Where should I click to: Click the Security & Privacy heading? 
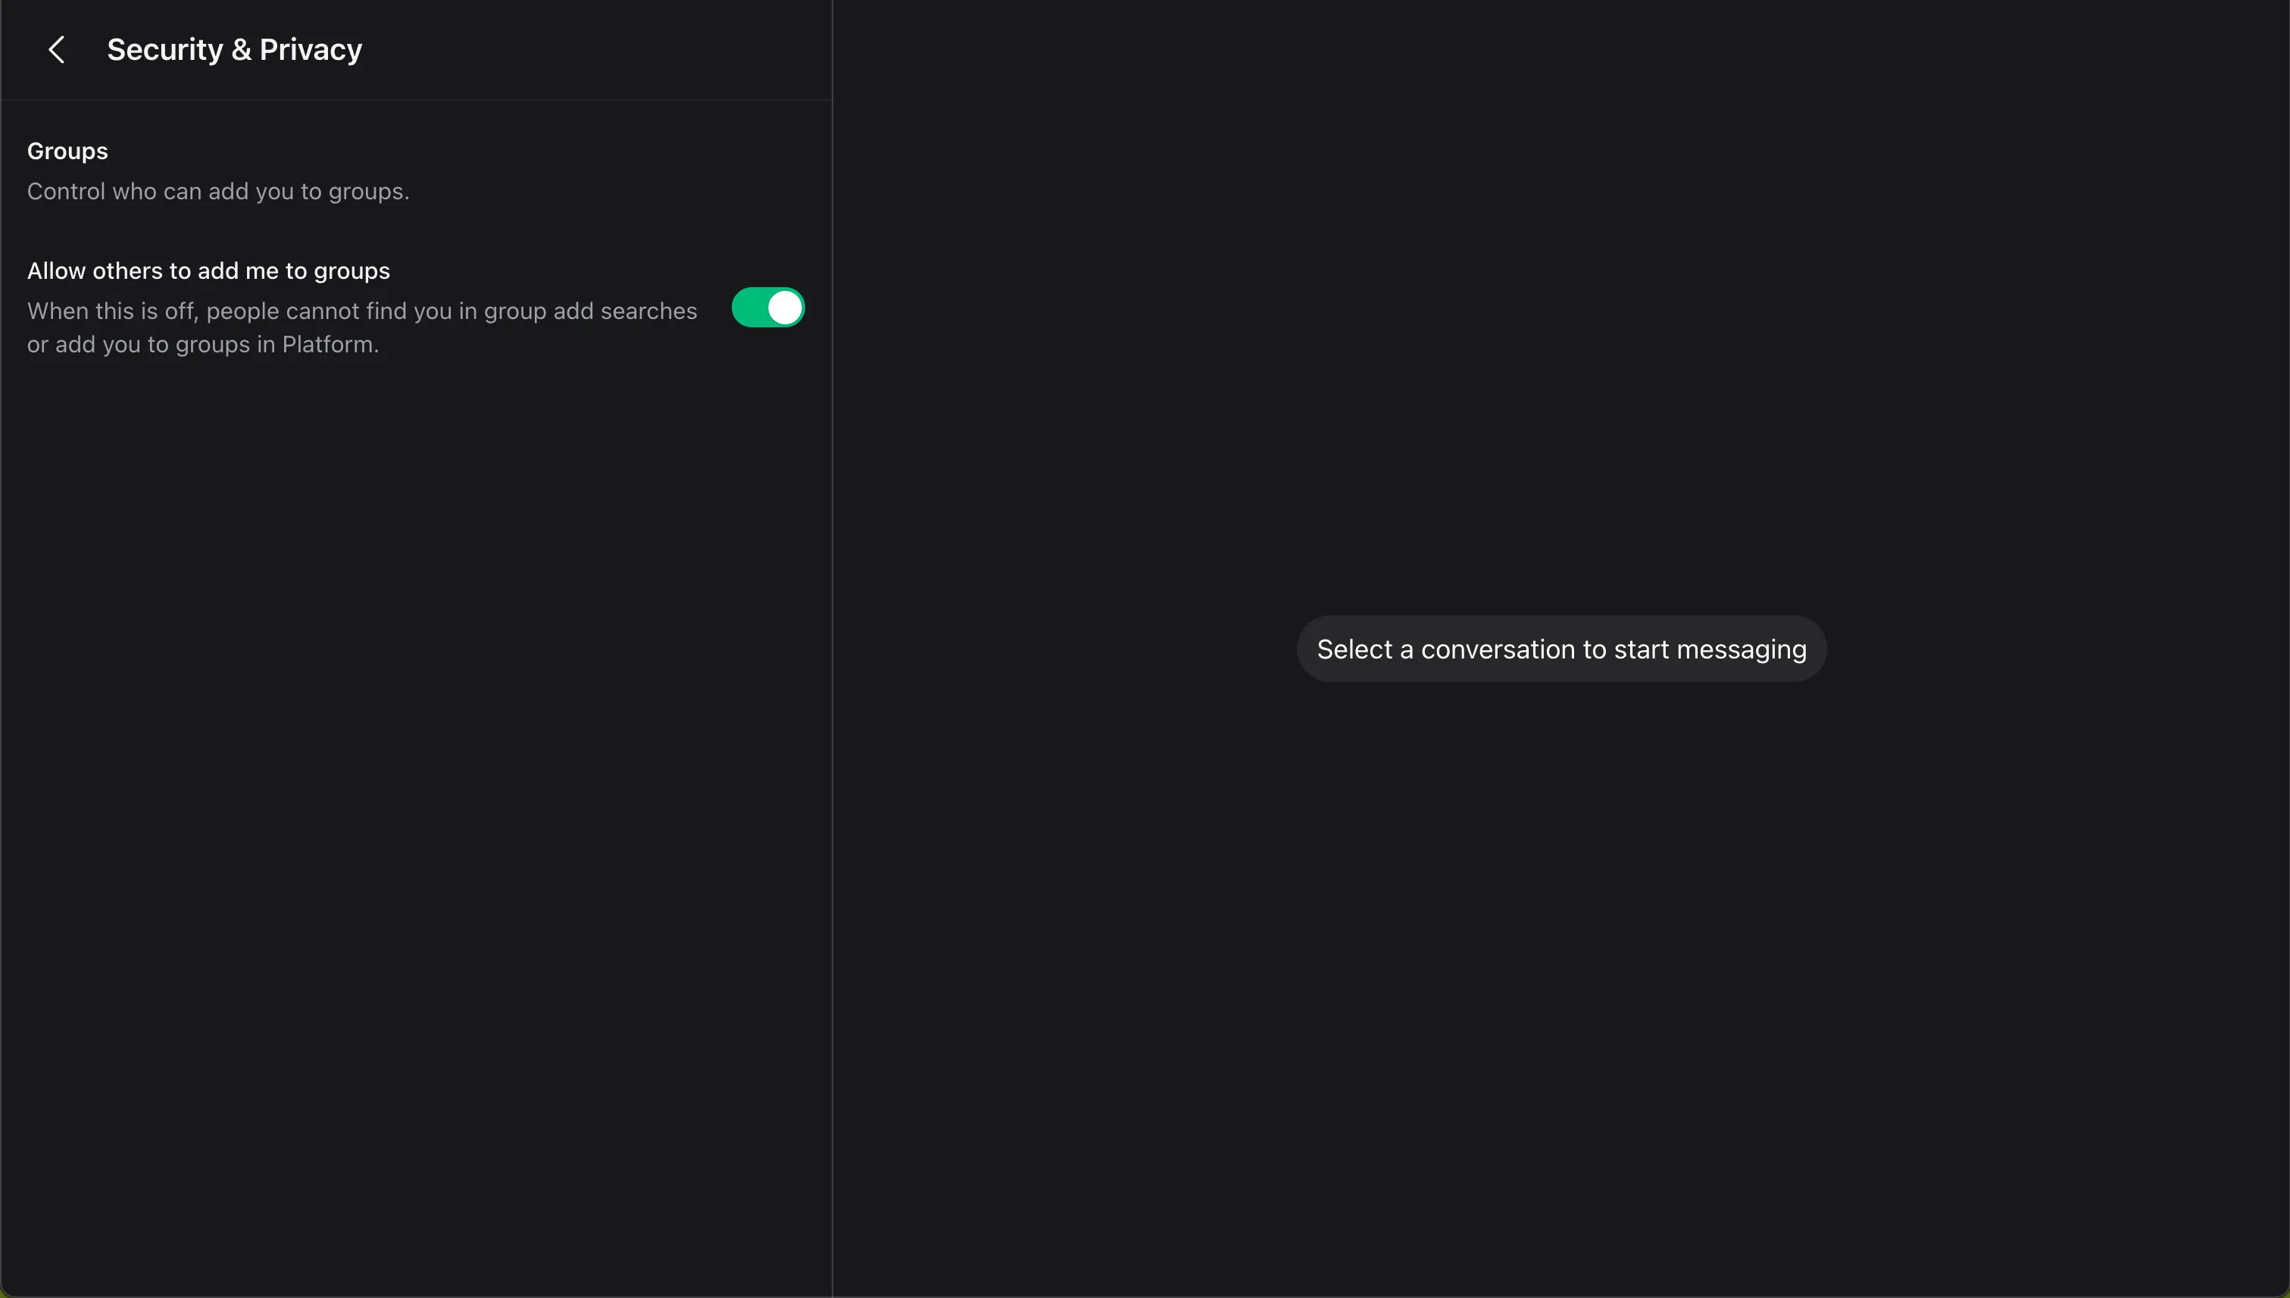tap(234, 50)
